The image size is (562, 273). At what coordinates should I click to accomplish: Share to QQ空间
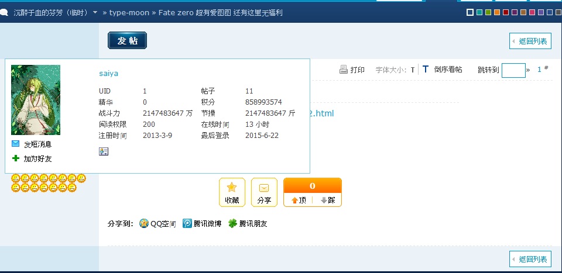pos(163,224)
